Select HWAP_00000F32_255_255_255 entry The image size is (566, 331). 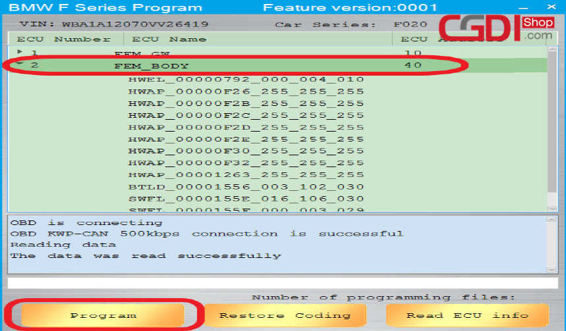(x=246, y=163)
